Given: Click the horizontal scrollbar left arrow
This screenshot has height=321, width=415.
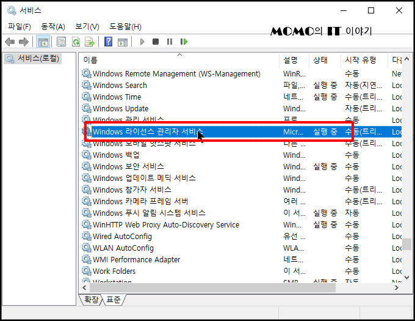Looking at the screenshot, I should click(x=84, y=287).
